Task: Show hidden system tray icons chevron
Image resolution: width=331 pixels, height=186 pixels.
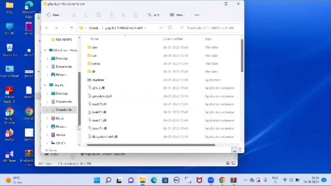Action: (x=245, y=180)
